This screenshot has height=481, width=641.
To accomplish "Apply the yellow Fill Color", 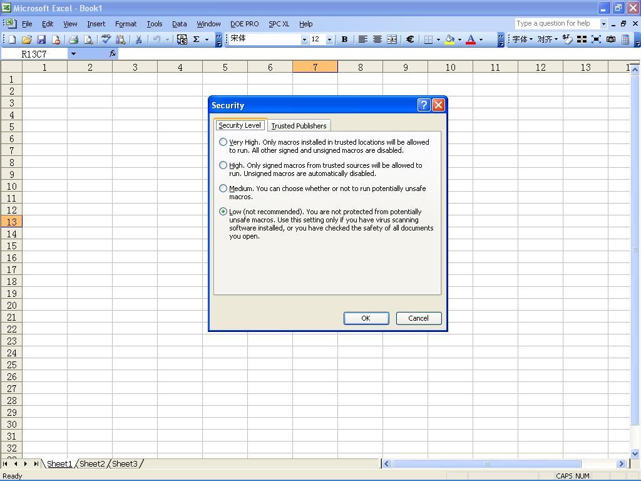I will tap(449, 39).
